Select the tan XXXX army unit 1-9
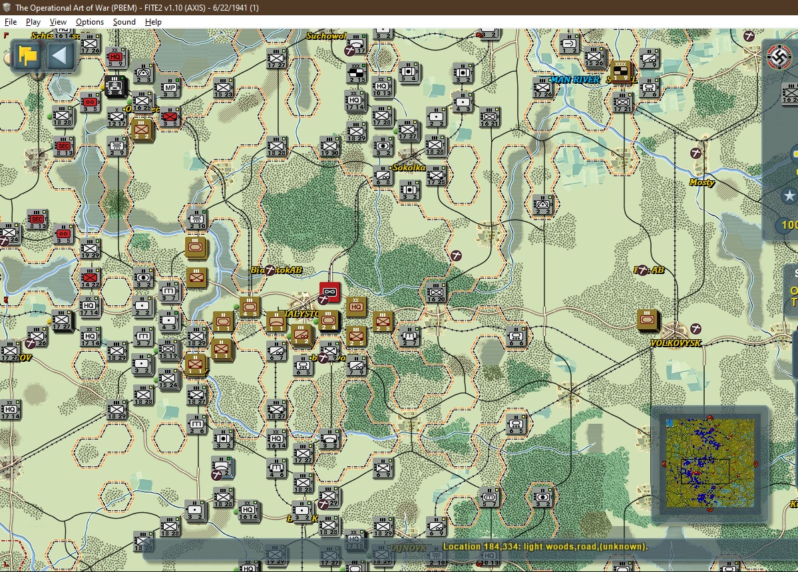Viewport: 798px width, 572px height. pos(621,72)
